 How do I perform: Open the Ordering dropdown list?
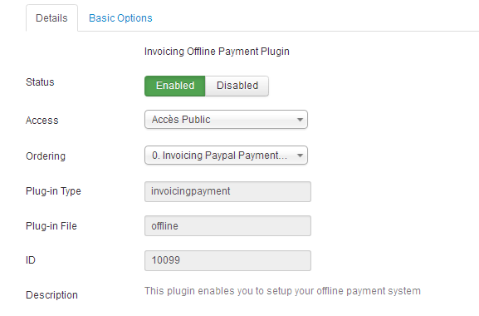coord(226,156)
